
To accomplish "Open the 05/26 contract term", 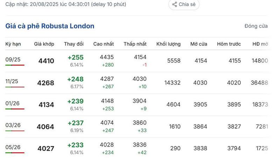I will [13, 147].
